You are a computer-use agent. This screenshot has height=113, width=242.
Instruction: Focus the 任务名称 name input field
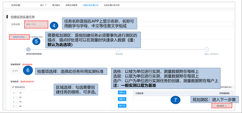pos(129,24)
